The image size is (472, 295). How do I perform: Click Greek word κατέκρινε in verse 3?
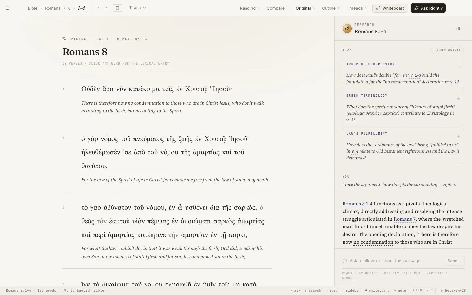tap(151, 235)
